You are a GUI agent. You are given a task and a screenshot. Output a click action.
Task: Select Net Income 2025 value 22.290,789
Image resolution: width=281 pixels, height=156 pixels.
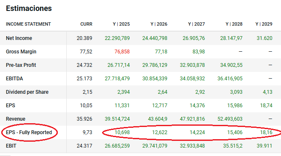point(117,38)
